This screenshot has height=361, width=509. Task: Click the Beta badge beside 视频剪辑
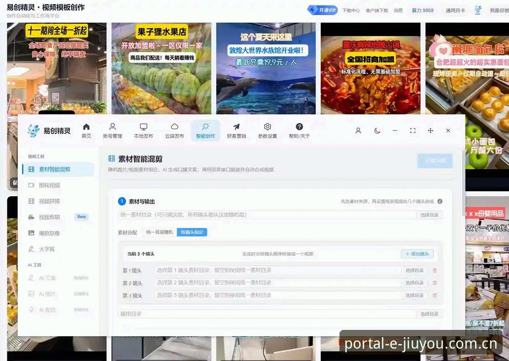(x=82, y=217)
